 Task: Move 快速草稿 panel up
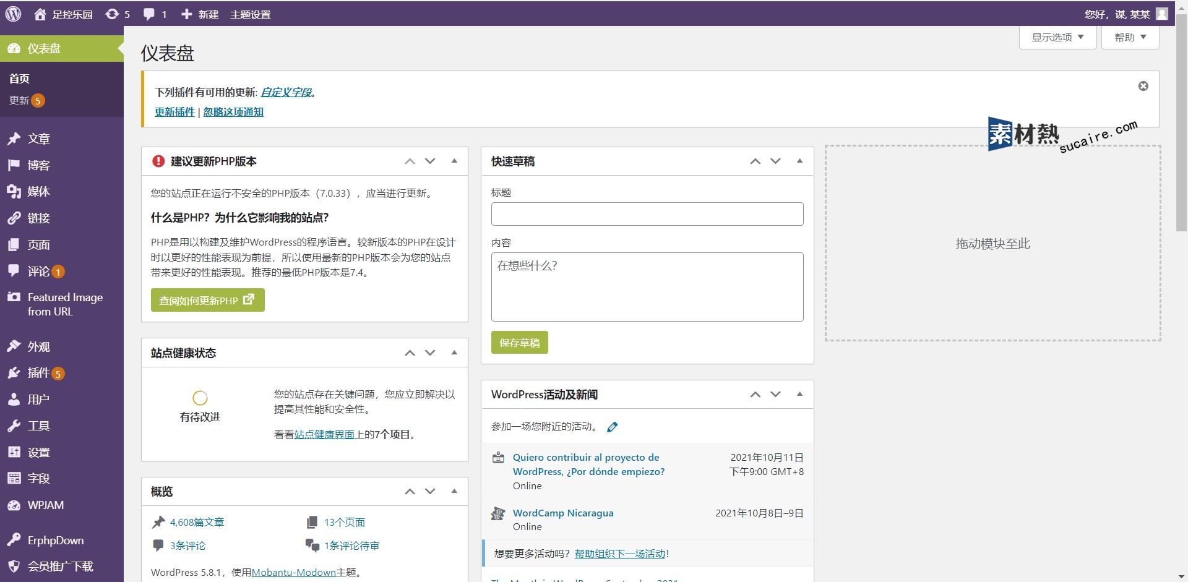pyautogui.click(x=755, y=161)
